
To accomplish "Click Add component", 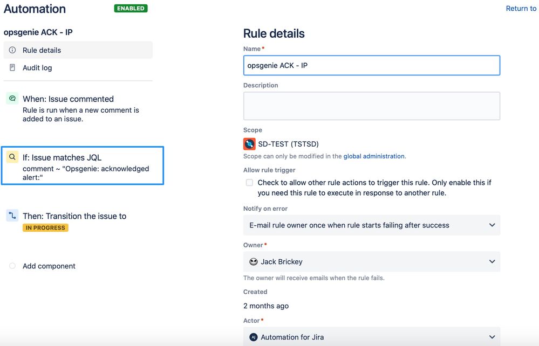I will 49,266.
